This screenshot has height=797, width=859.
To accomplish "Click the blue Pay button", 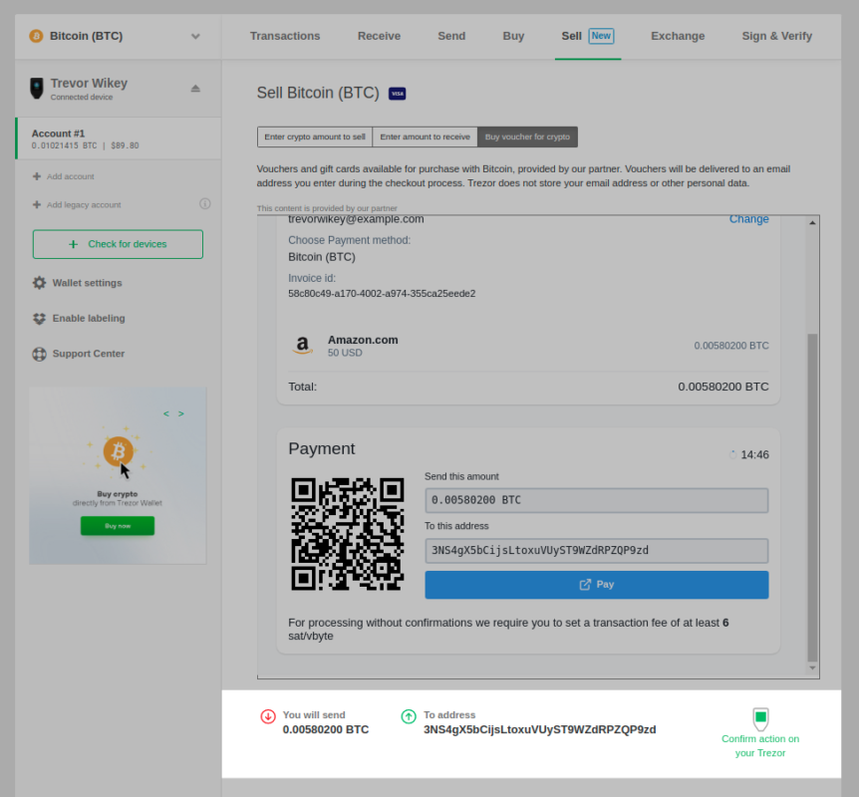I will [597, 585].
